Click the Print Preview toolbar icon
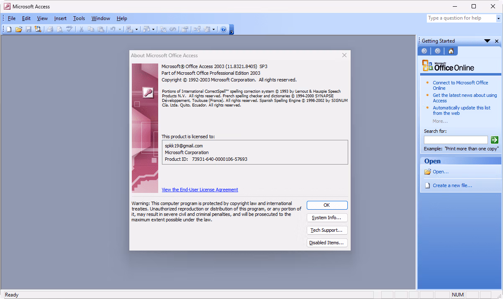Viewport: 503px width, 299px height. coord(60,29)
